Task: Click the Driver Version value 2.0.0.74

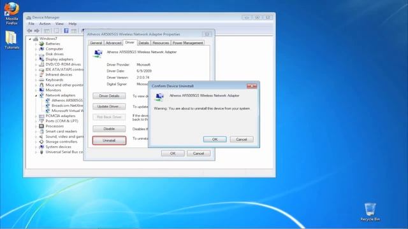Action: pyautogui.click(x=143, y=78)
